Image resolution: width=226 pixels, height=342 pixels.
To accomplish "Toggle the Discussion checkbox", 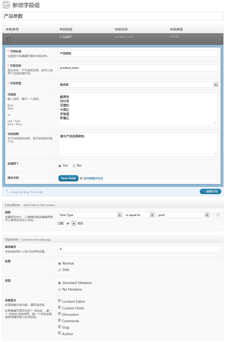I will pos(60,314).
